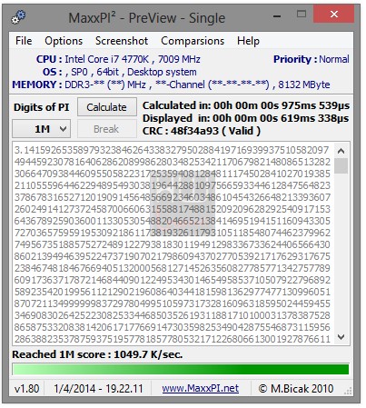
Task: Click the green progress bar
Action: (181, 370)
